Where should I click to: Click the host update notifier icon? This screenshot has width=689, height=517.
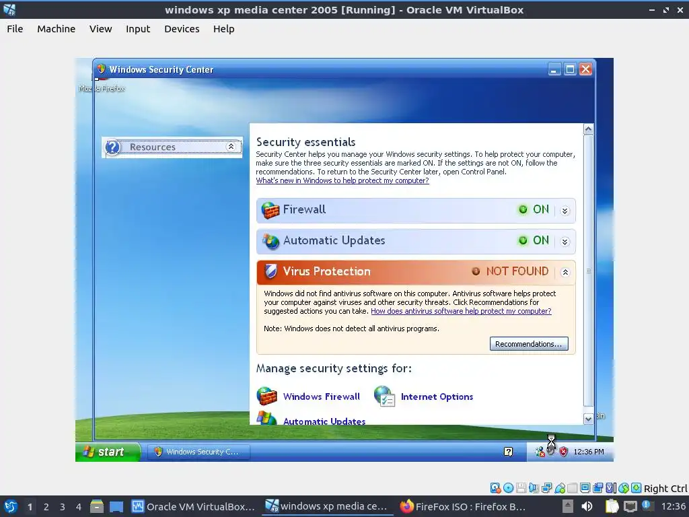pos(647,506)
